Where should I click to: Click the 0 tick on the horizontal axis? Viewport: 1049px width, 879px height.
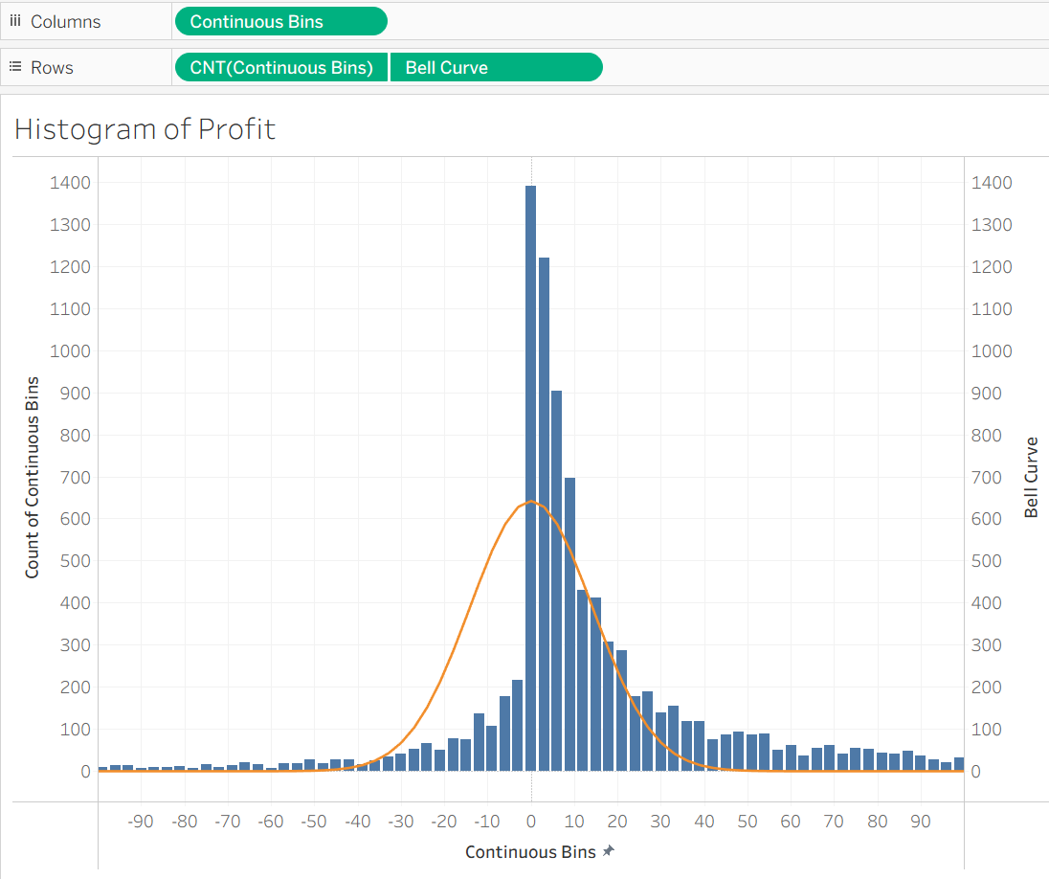[531, 822]
